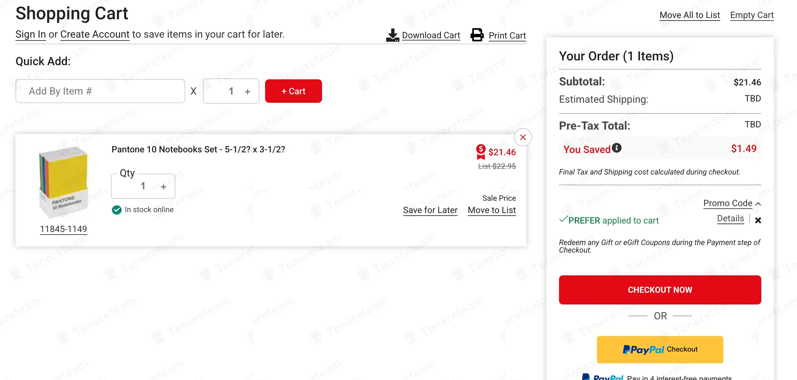Increase the Pantone notebooks quantity with plus
Screen dimensions: 797x380
[163, 187]
